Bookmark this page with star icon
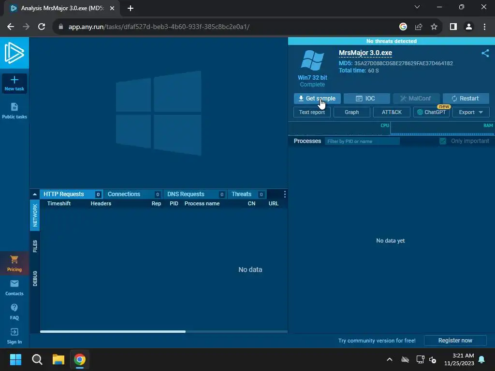The image size is (495, 371). 434,27
